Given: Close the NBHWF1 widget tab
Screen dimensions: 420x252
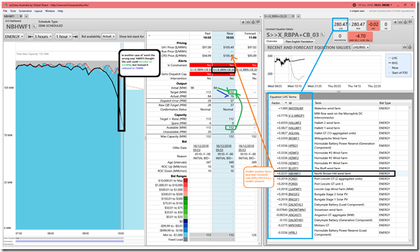Looking at the screenshot, I should 21,16.
